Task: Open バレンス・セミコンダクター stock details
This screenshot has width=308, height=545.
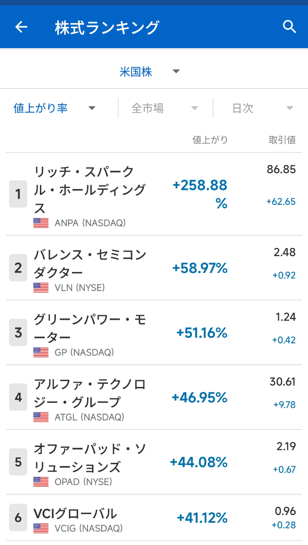Action: tap(91, 263)
